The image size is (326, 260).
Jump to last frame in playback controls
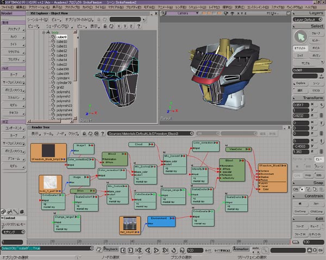pyautogui.click(x=165, y=250)
